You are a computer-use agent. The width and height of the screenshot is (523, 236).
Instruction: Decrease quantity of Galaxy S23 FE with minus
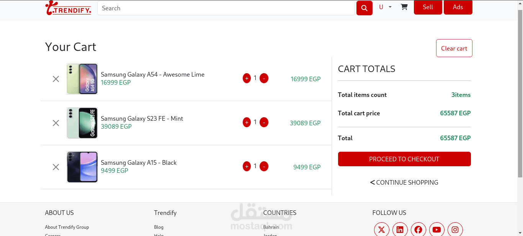(x=264, y=122)
